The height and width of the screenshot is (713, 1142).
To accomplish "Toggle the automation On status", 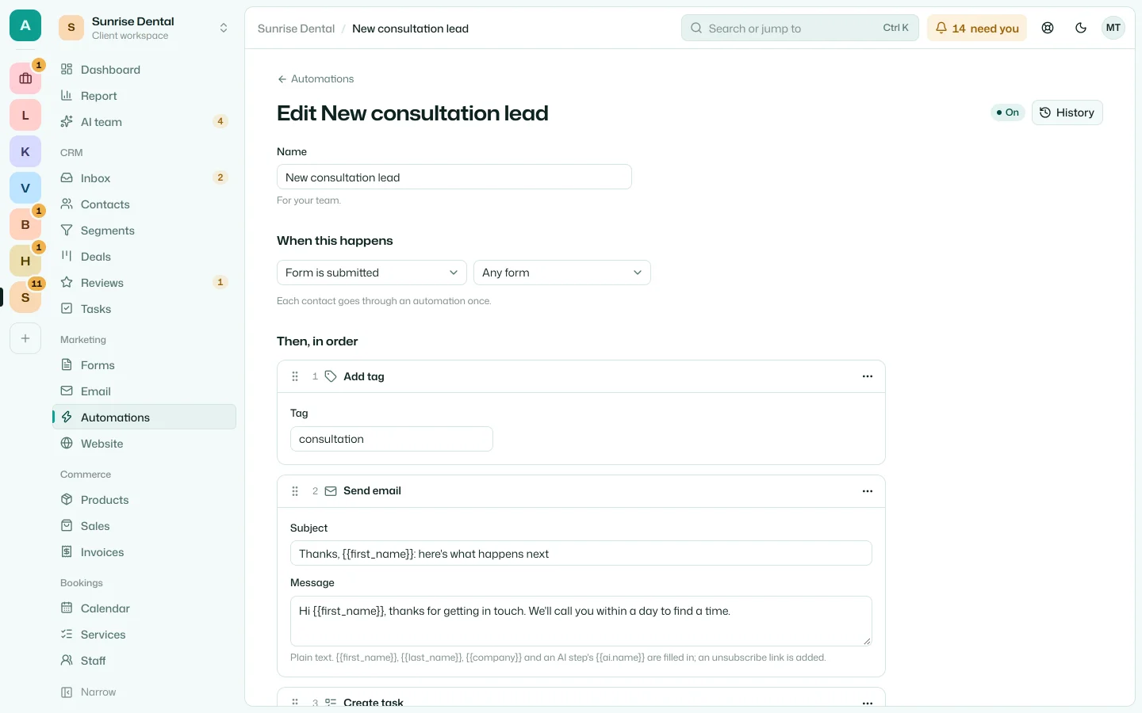I will [x=1008, y=112].
